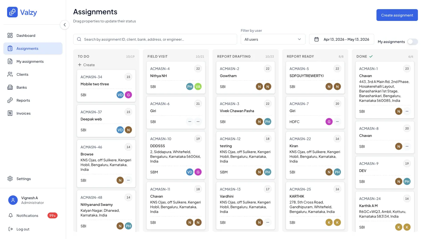Viewport: 425px width, 239px height.
Task: Click PH avatar on ACMASN-9 card
Action: [407, 182]
